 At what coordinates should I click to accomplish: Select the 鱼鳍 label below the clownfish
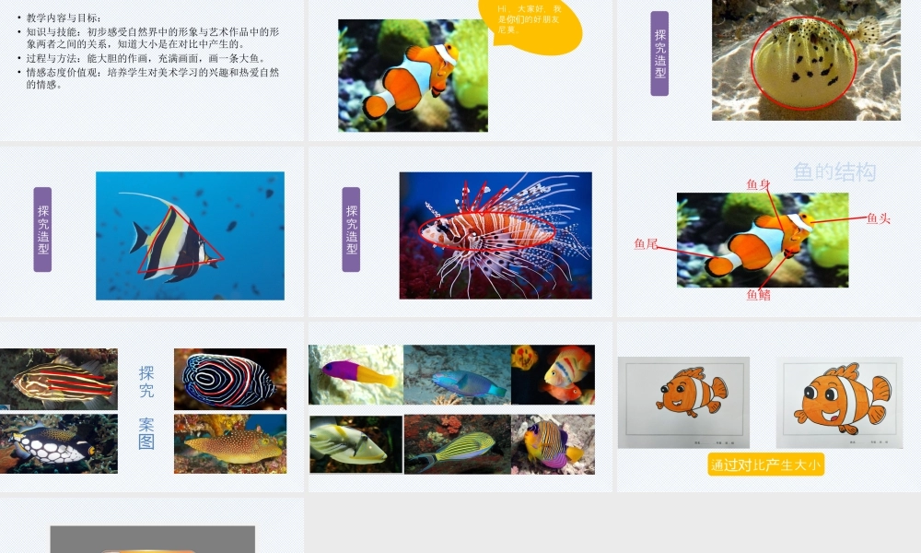click(x=758, y=295)
